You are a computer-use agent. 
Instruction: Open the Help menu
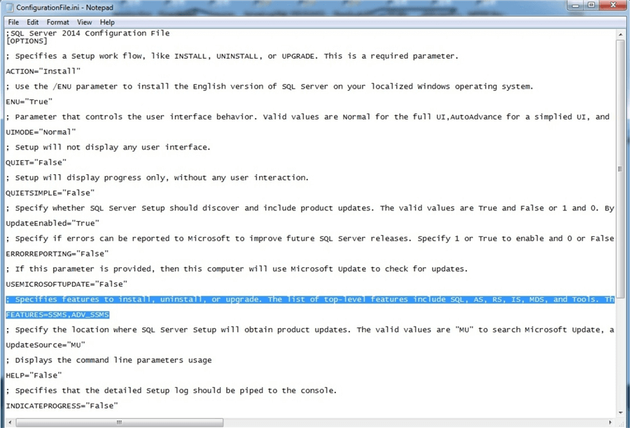coord(107,22)
